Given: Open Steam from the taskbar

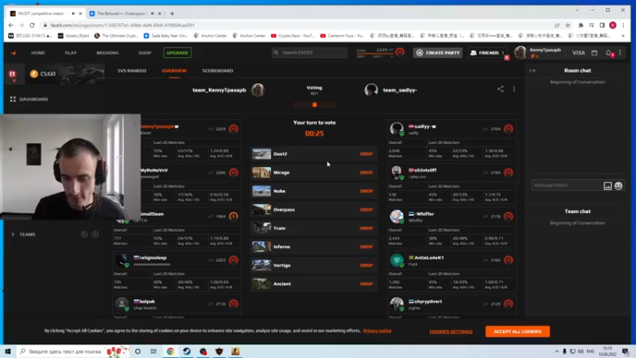Looking at the screenshot, I should click(x=187, y=351).
